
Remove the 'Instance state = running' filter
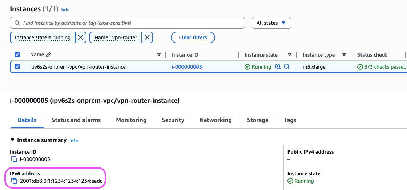pos(81,37)
